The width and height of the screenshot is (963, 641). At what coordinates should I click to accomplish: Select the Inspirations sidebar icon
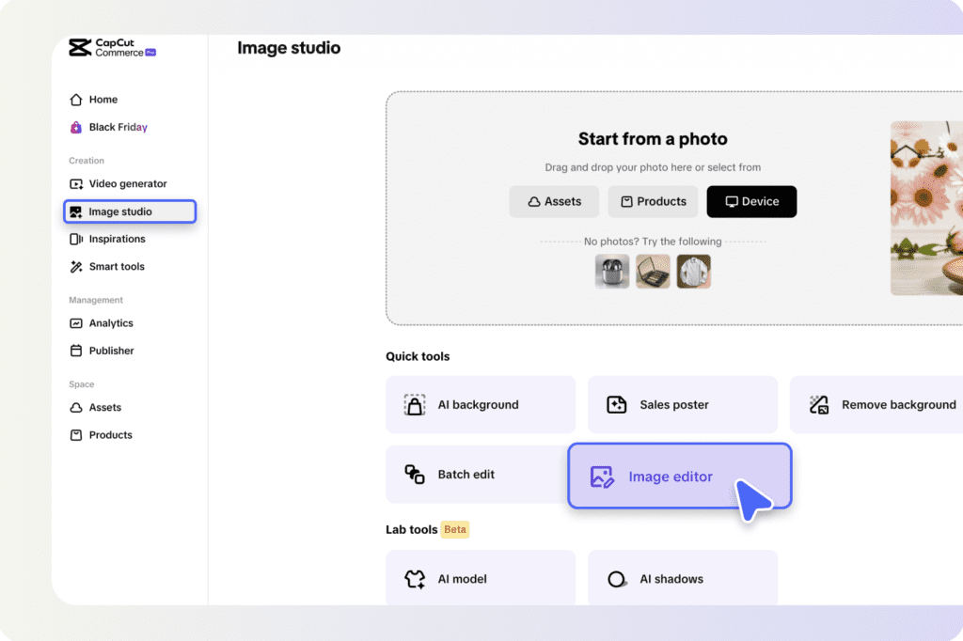pyautogui.click(x=76, y=239)
